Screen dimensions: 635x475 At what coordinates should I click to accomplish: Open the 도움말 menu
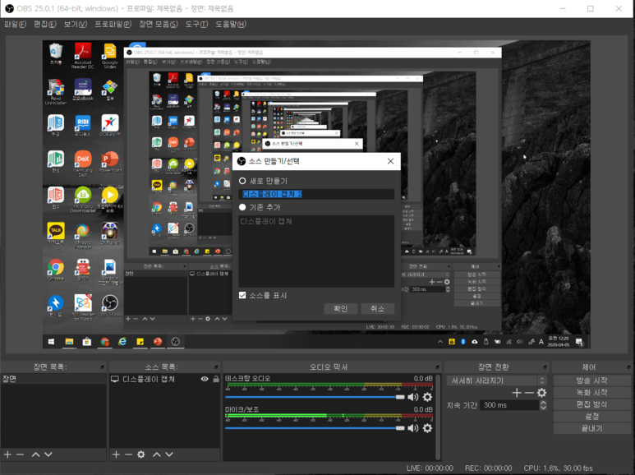click(231, 25)
